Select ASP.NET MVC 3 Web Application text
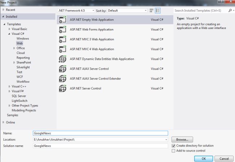Screen dimensions: 235x162 point(92,39)
